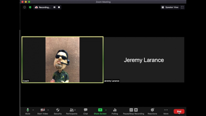Click the green encryption shield icon
This screenshot has height=116, width=206.
tap(30, 7)
